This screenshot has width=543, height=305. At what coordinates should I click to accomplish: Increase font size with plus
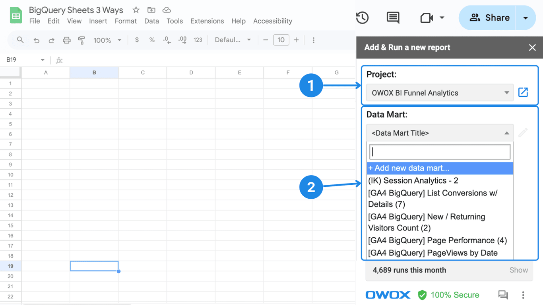296,40
